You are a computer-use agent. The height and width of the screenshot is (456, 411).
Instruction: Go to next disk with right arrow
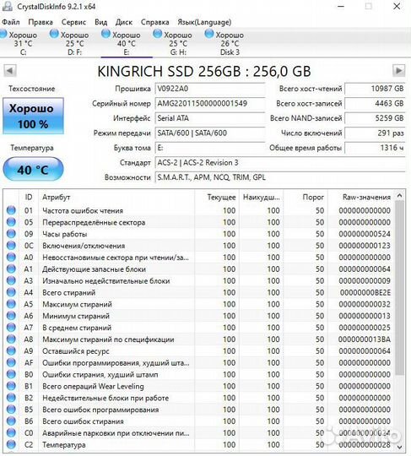398,71
